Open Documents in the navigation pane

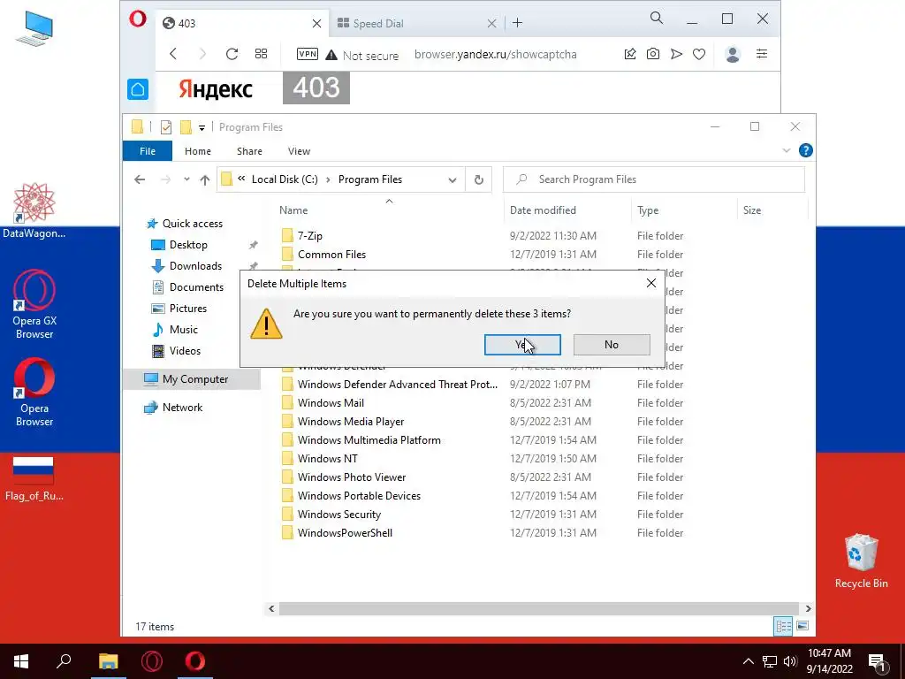196,287
